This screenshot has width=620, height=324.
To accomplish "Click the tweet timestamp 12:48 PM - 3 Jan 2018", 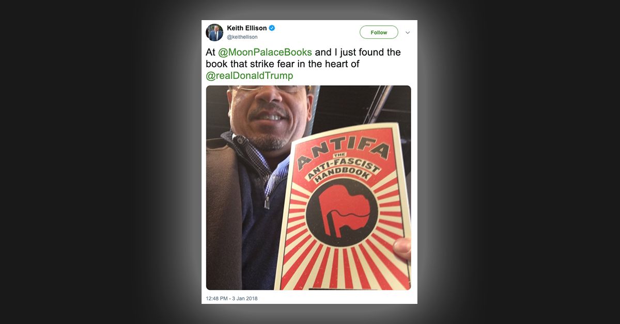I will 231,298.
